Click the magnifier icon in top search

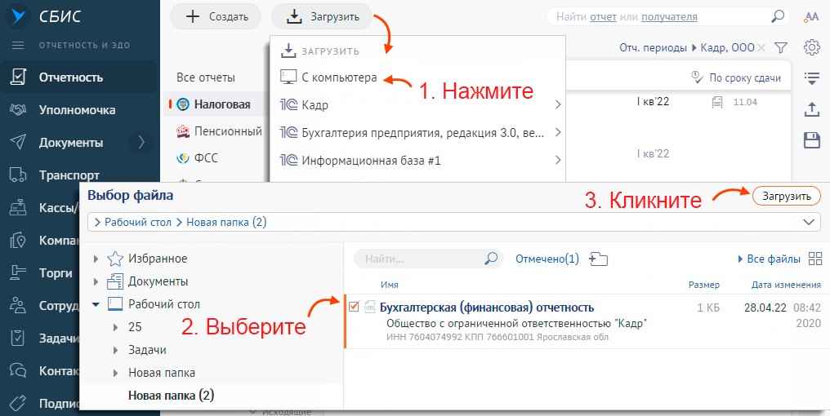tap(777, 16)
